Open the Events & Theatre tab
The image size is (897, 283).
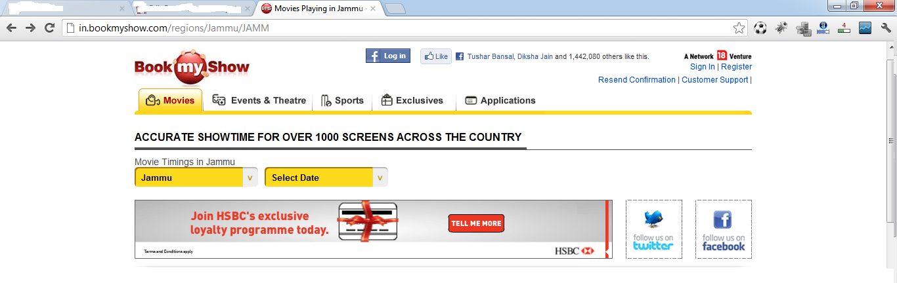click(259, 100)
